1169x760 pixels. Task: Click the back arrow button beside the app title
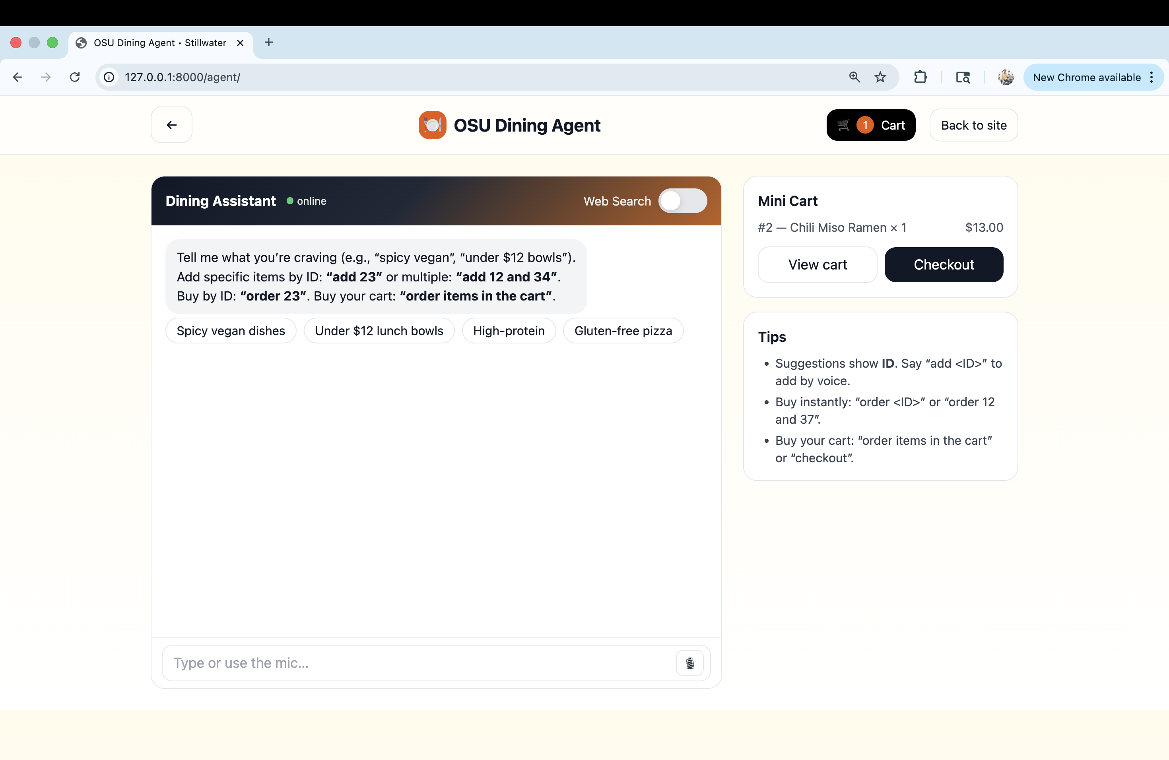tap(171, 125)
